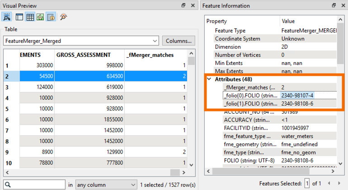The height and width of the screenshot is (190, 348).
Task: Feature Information horizontal scrollbar thumb
Action: (x=261, y=171)
